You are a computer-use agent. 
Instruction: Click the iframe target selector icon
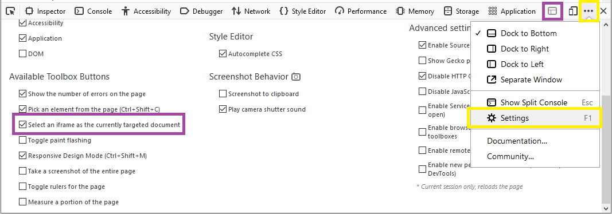point(552,11)
